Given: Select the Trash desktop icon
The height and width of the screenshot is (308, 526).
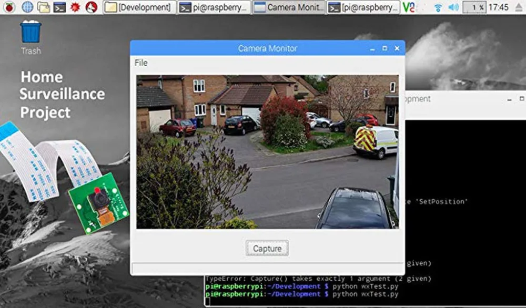Looking at the screenshot, I should click(x=31, y=37).
